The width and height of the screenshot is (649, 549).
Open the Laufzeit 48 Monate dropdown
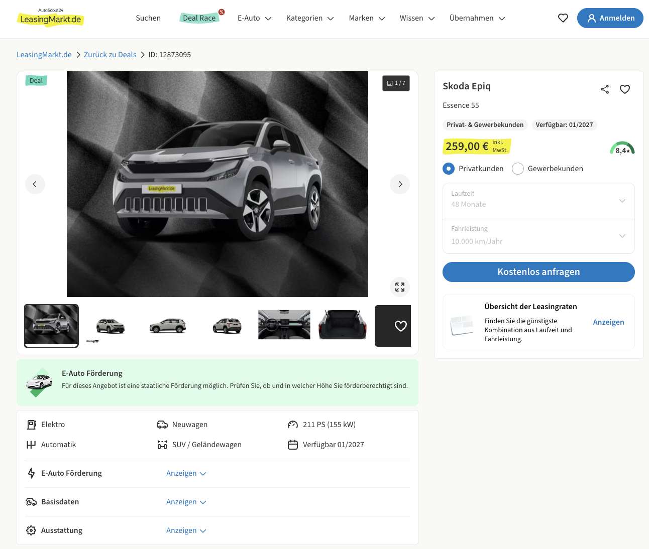[538, 201]
